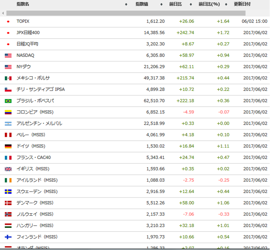270x250 pixels.
Task: Select ペルー (MSIS) index name
Action: [31, 135]
